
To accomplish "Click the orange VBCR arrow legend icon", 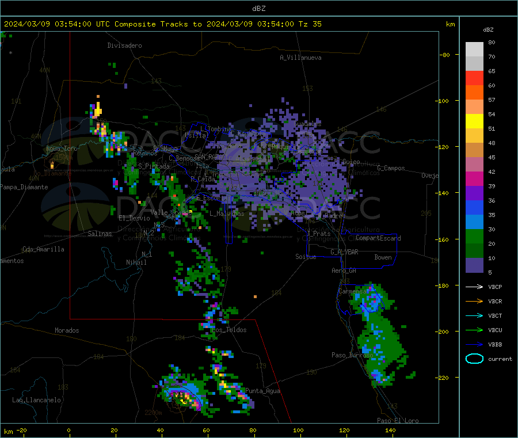I will tap(474, 301).
